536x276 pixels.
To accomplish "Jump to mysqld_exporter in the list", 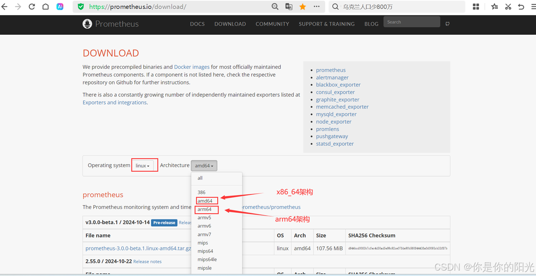I will 336,114.
